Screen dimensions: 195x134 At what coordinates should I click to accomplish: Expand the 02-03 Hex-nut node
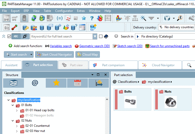17,131
